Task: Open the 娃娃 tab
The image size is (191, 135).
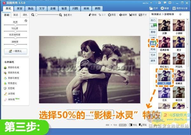Action: coord(86,9)
